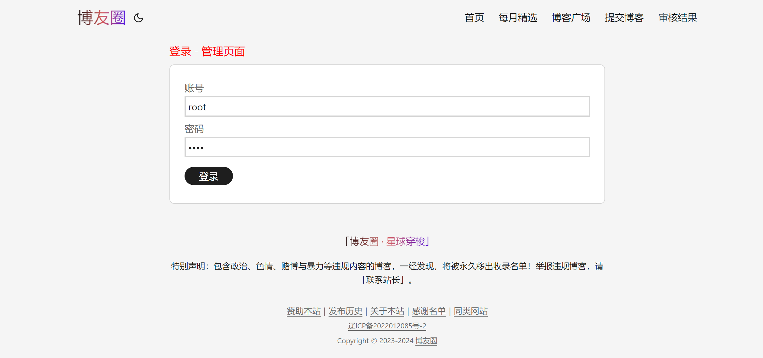Open the 星球穿梭 link
This screenshot has height=358, width=763.
click(x=405, y=241)
